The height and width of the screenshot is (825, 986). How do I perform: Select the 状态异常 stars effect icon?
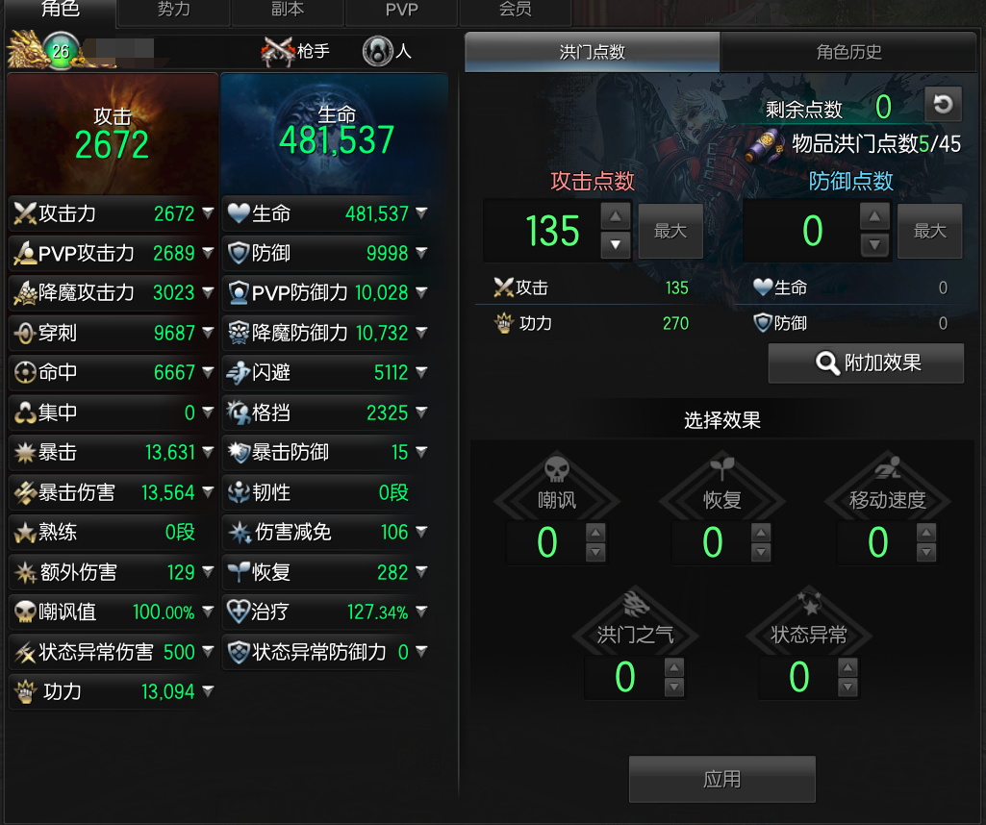(809, 603)
